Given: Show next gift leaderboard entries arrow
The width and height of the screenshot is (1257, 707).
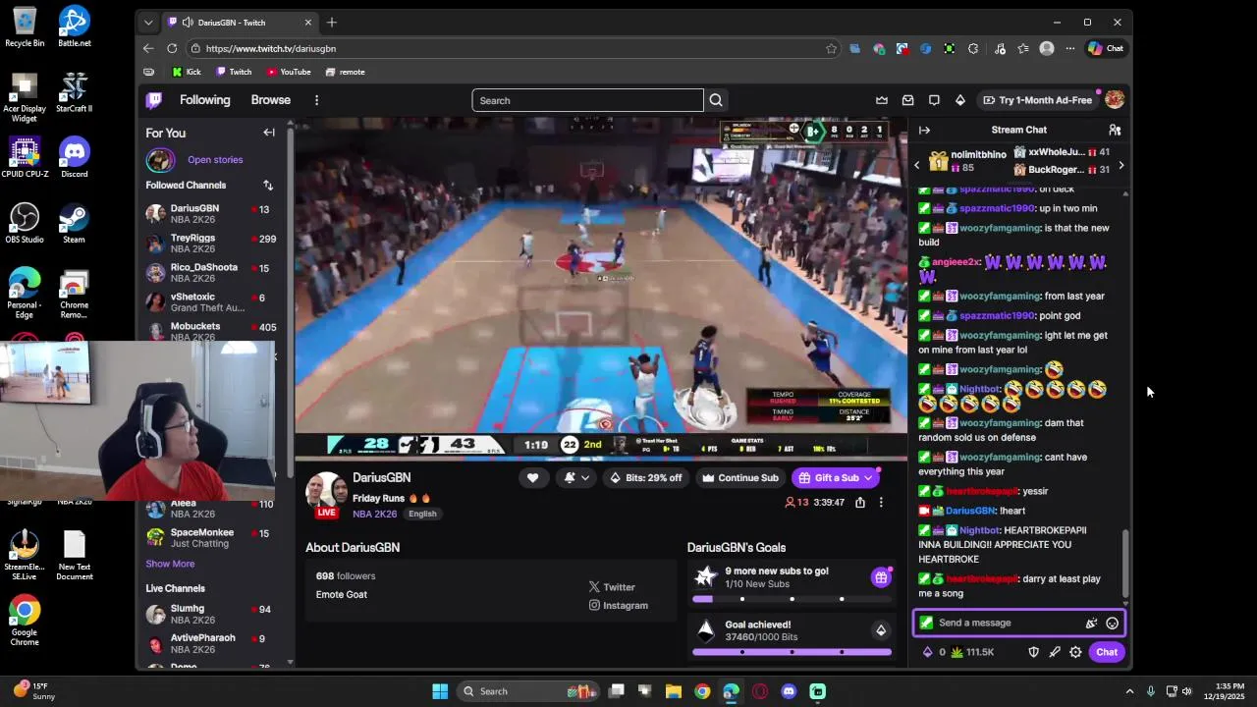Looking at the screenshot, I should [1120, 165].
